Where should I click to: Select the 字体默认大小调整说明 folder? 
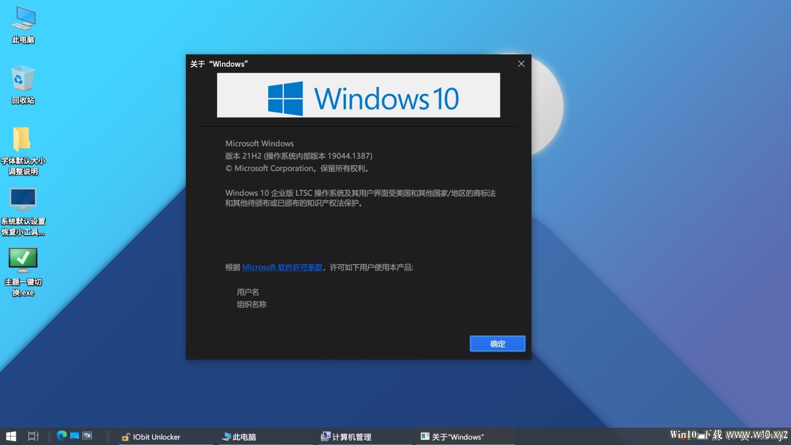pos(23,151)
